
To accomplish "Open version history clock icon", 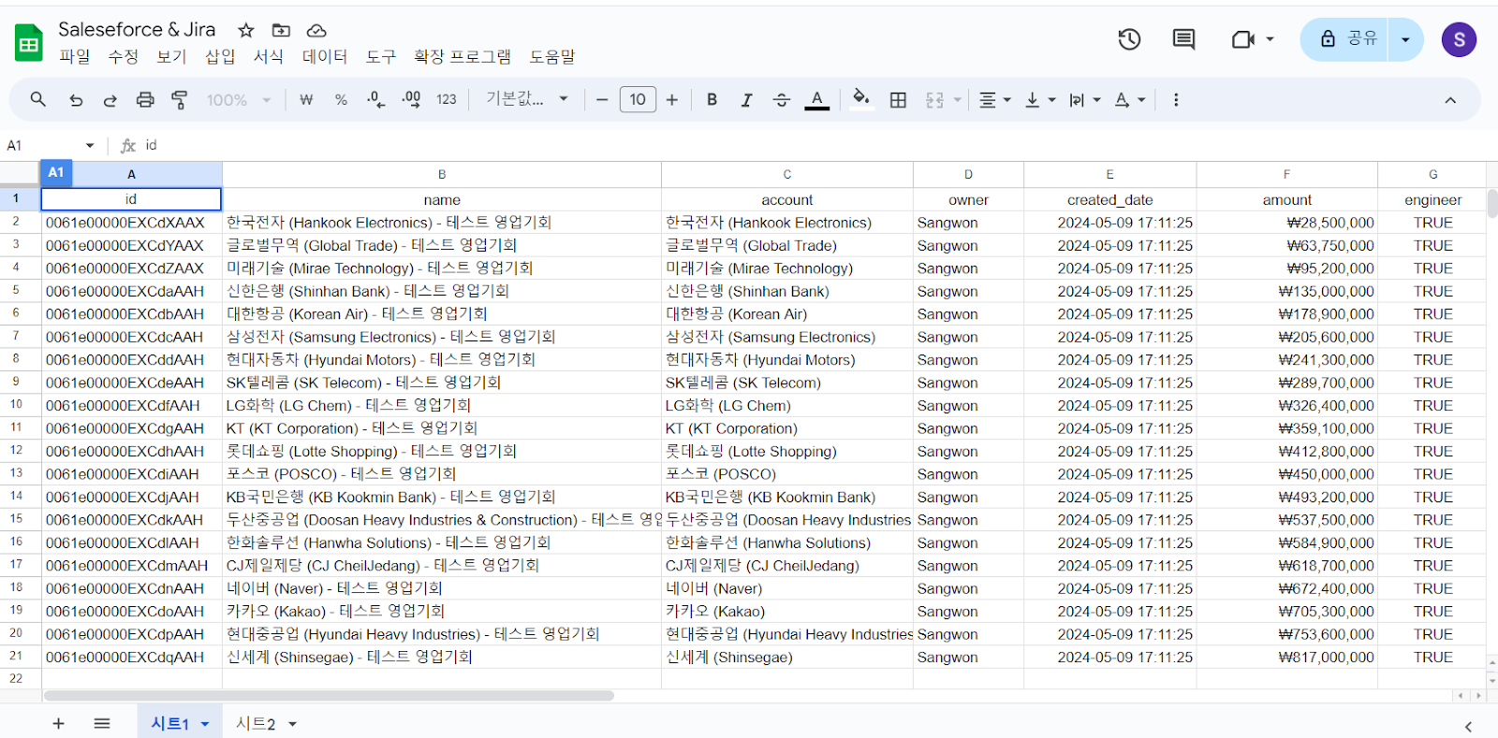I will (x=1129, y=39).
